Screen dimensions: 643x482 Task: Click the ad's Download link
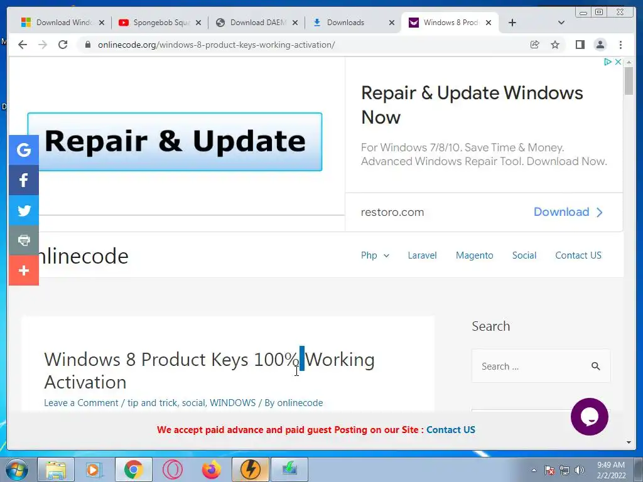pos(568,212)
